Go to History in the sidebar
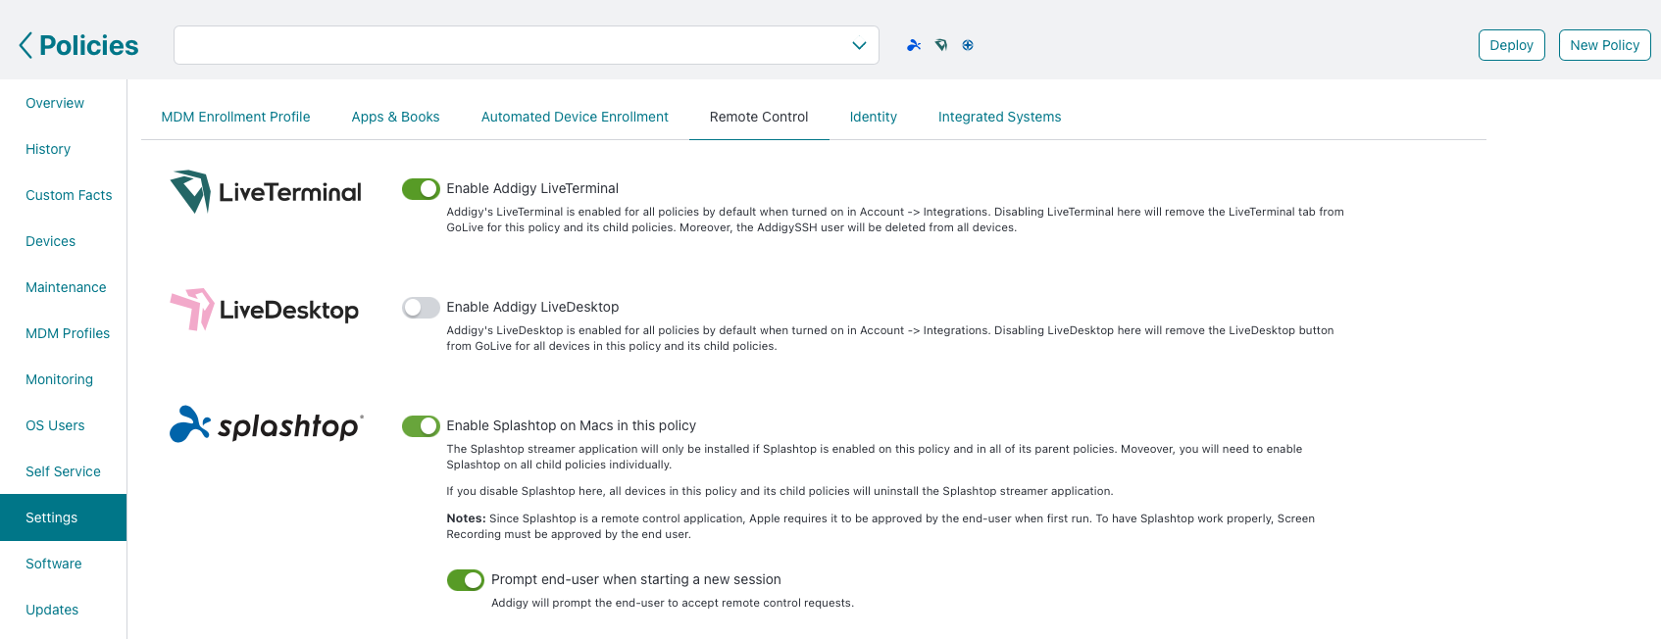This screenshot has width=1661, height=639. [x=48, y=149]
